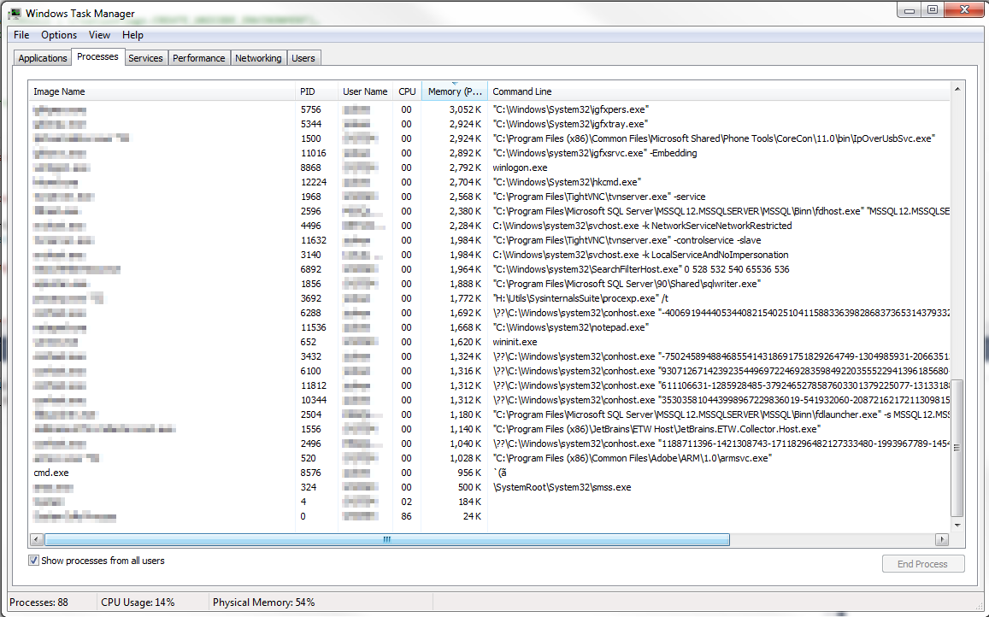The width and height of the screenshot is (989, 617).
Task: Switch to the Applications tab
Action: pos(42,58)
